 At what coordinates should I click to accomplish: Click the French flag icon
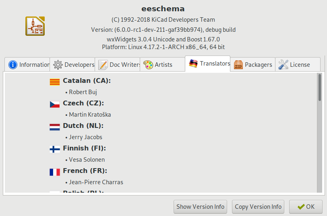(x=55, y=172)
